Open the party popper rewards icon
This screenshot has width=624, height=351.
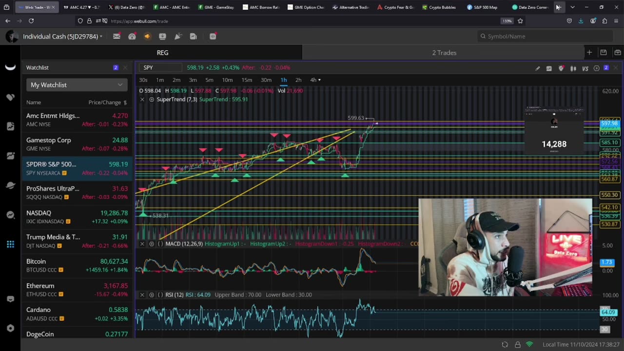(178, 37)
